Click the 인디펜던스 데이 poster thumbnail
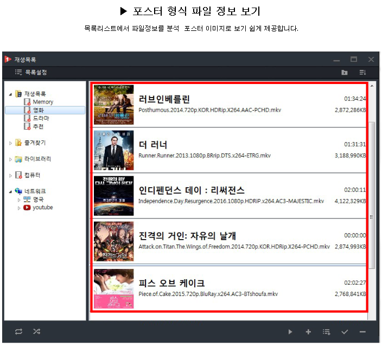This screenshot has width=382, height=347. [x=114, y=196]
